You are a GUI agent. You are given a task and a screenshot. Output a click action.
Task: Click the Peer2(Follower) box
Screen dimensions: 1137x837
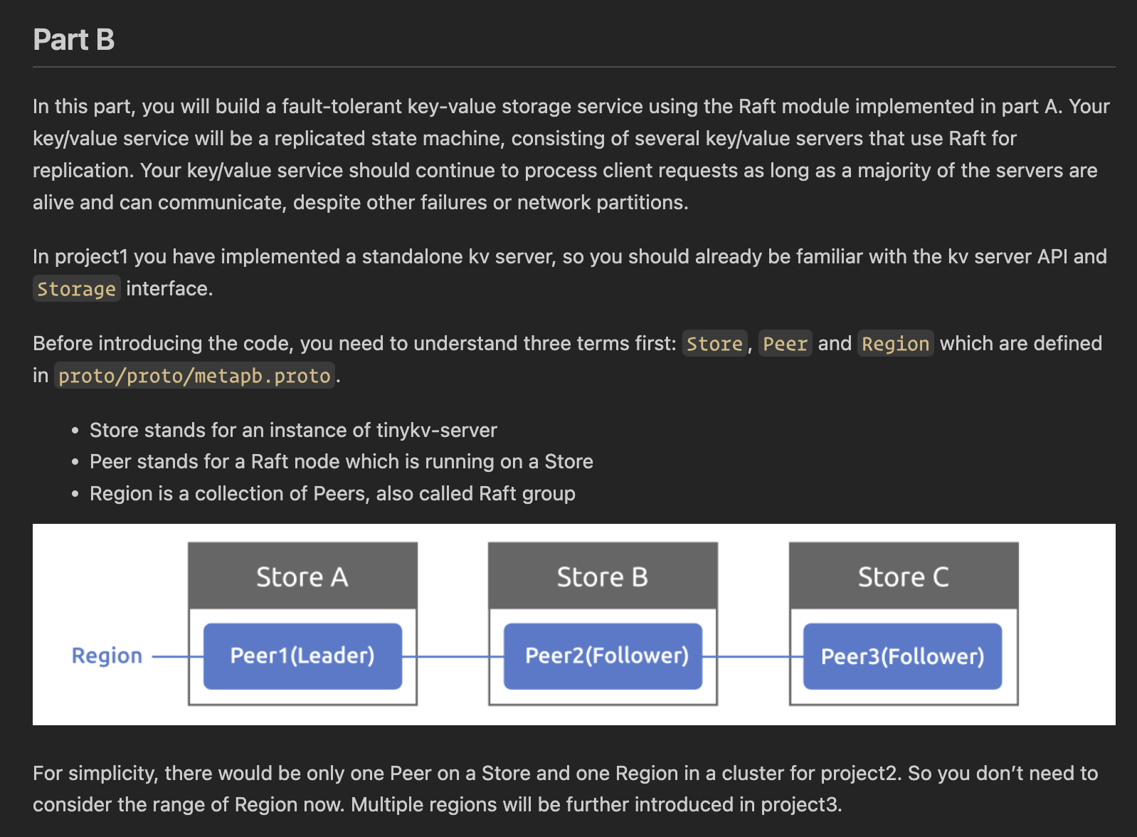606,656
